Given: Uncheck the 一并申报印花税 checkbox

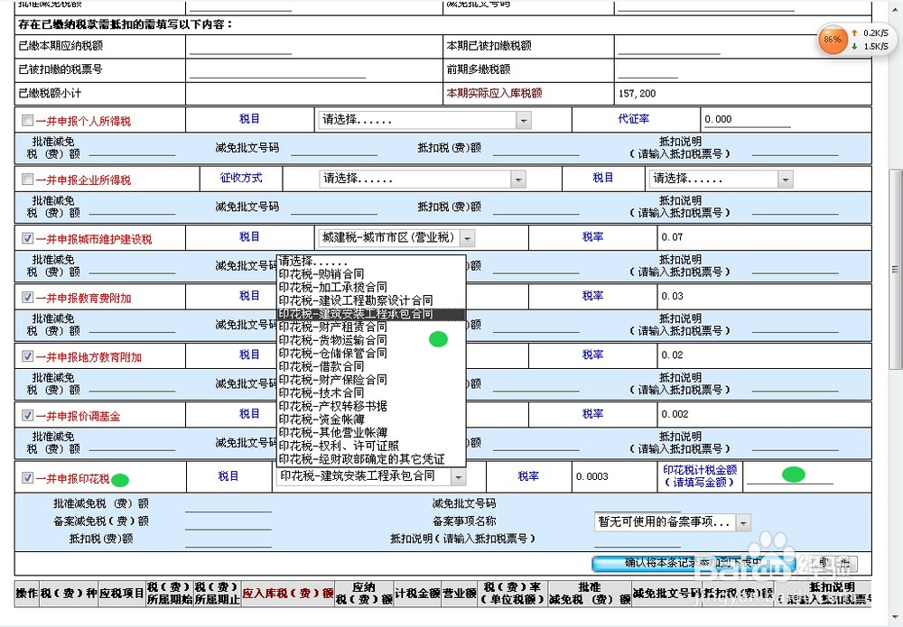Looking at the screenshot, I should coord(27,478).
